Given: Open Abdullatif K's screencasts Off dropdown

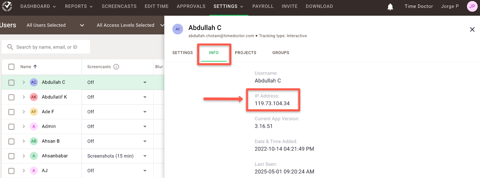Looking at the screenshot, I should [x=145, y=97].
